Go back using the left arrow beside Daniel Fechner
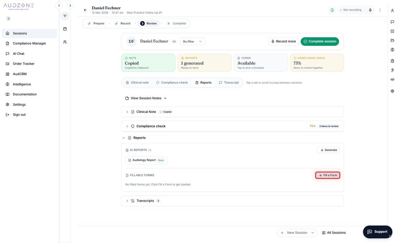The width and height of the screenshot is (397, 243). tap(85, 10)
